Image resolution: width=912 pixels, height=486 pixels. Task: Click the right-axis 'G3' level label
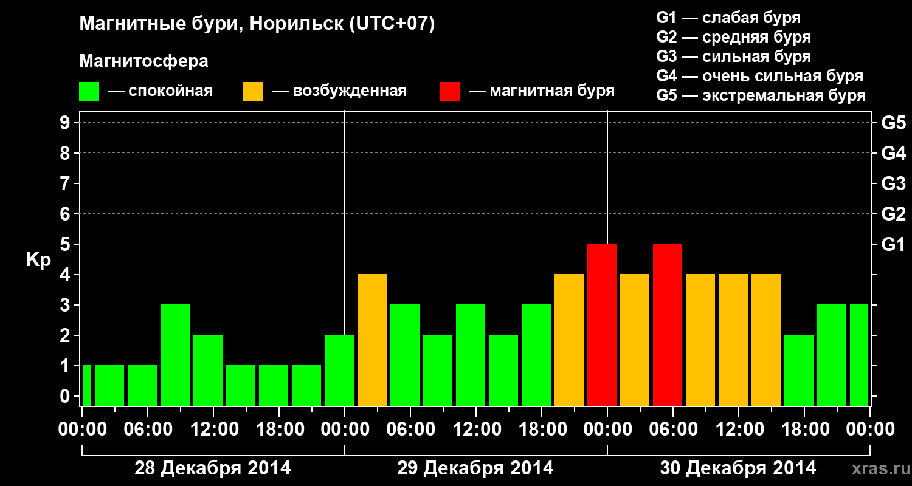894,184
